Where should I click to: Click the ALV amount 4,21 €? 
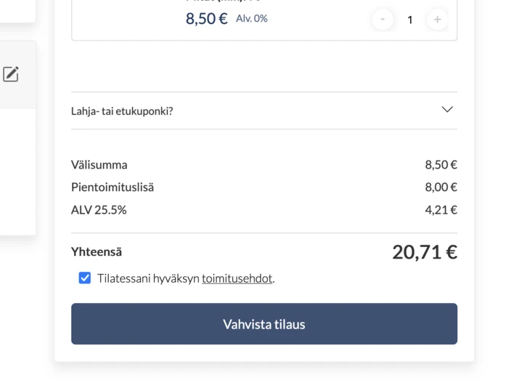(x=441, y=210)
